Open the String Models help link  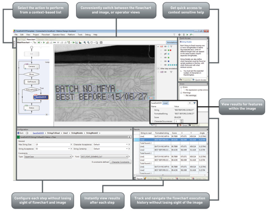(187, 42)
